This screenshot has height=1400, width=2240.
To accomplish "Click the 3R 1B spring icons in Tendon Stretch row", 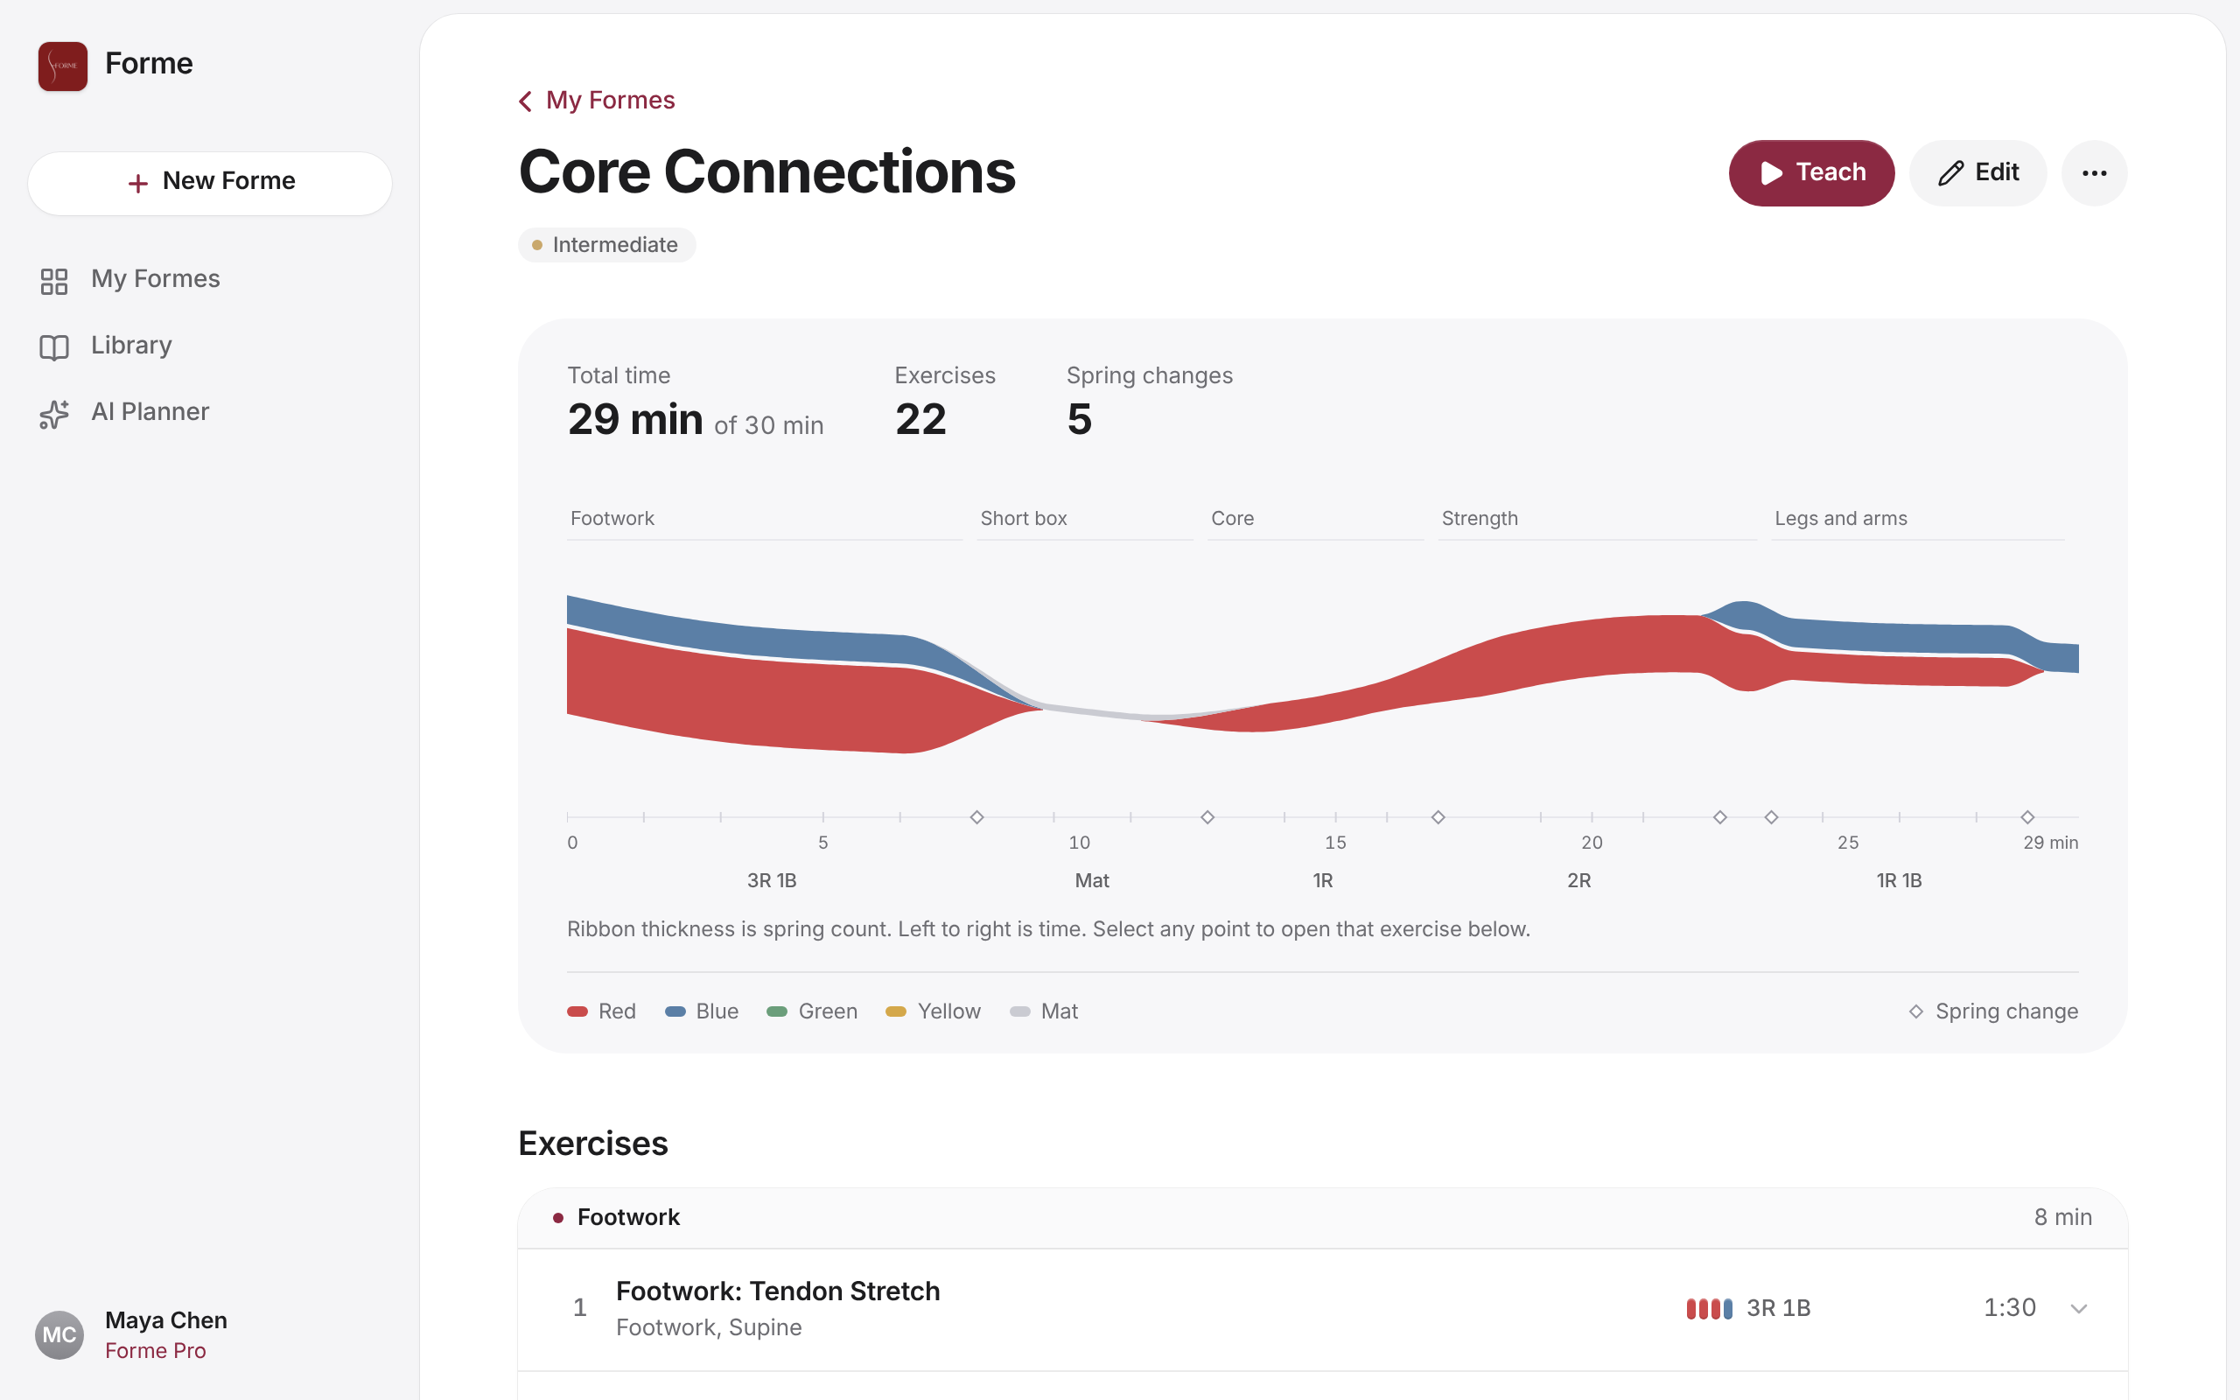I will point(1709,1308).
